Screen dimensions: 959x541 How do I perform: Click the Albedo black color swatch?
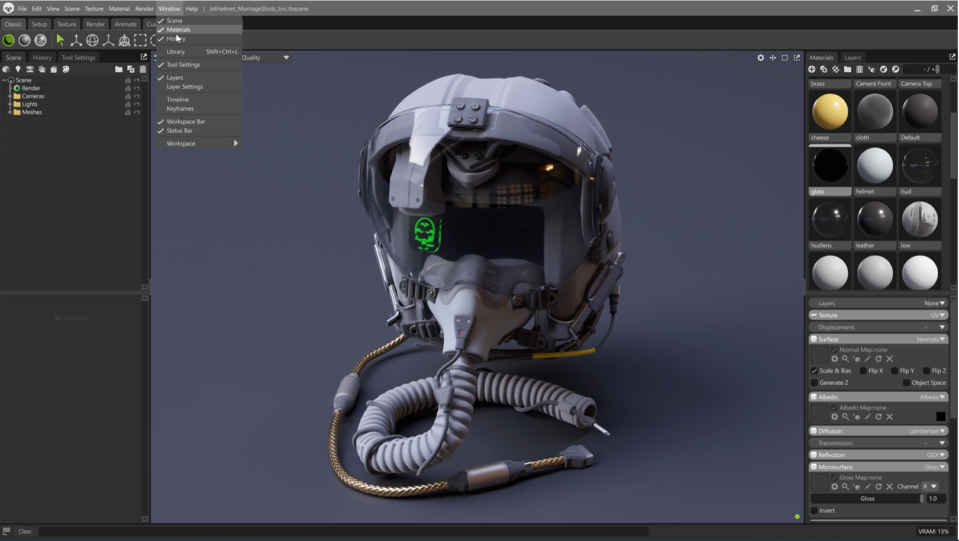click(x=940, y=417)
